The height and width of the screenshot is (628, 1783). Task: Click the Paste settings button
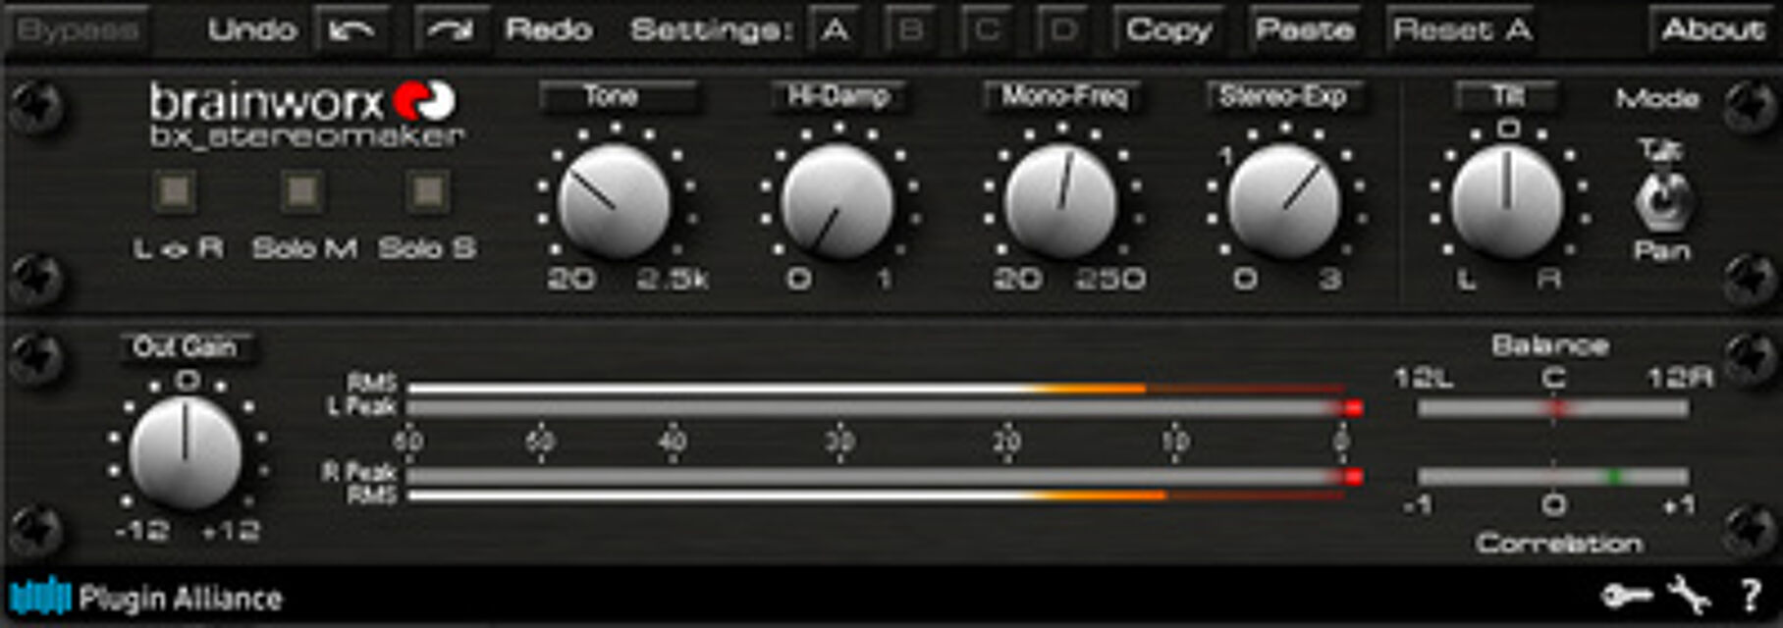point(1305,30)
